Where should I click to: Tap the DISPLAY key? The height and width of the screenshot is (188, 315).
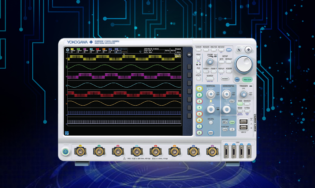(221, 72)
